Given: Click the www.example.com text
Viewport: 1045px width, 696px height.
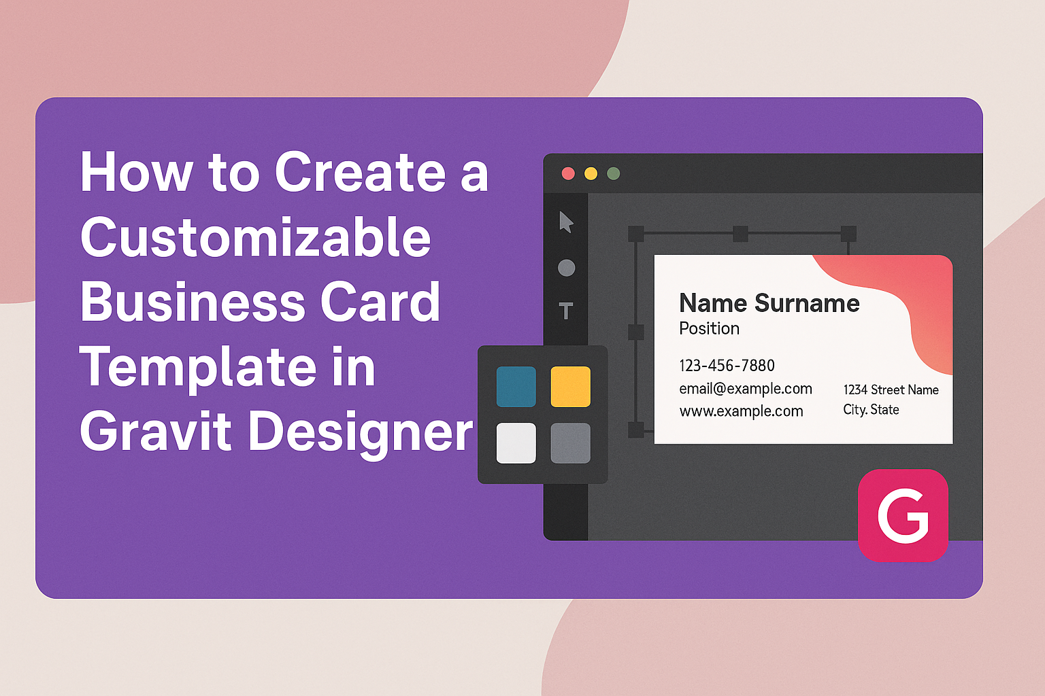Looking at the screenshot, I should click(x=741, y=411).
